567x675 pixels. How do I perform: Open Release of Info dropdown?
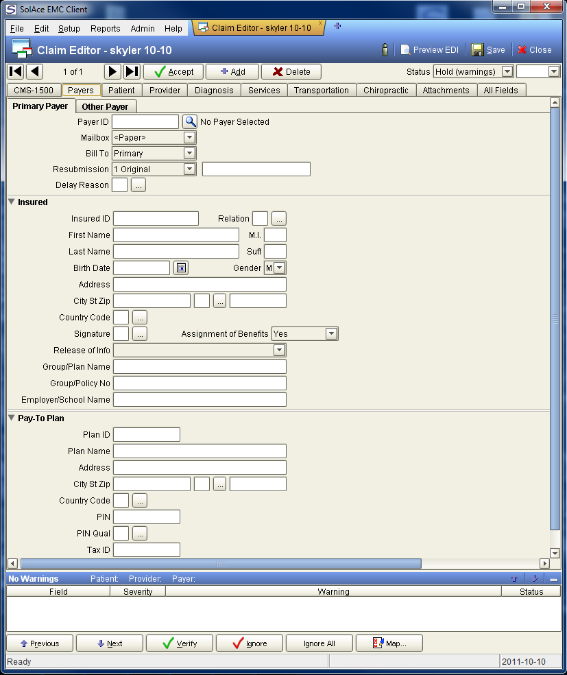coord(279,350)
